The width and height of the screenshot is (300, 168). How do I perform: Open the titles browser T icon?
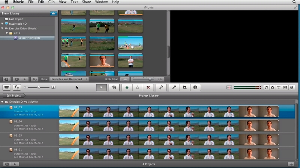pyautogui.click(x=279, y=87)
